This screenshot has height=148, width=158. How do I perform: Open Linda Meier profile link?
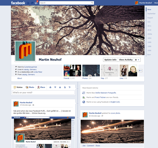point(38,72)
